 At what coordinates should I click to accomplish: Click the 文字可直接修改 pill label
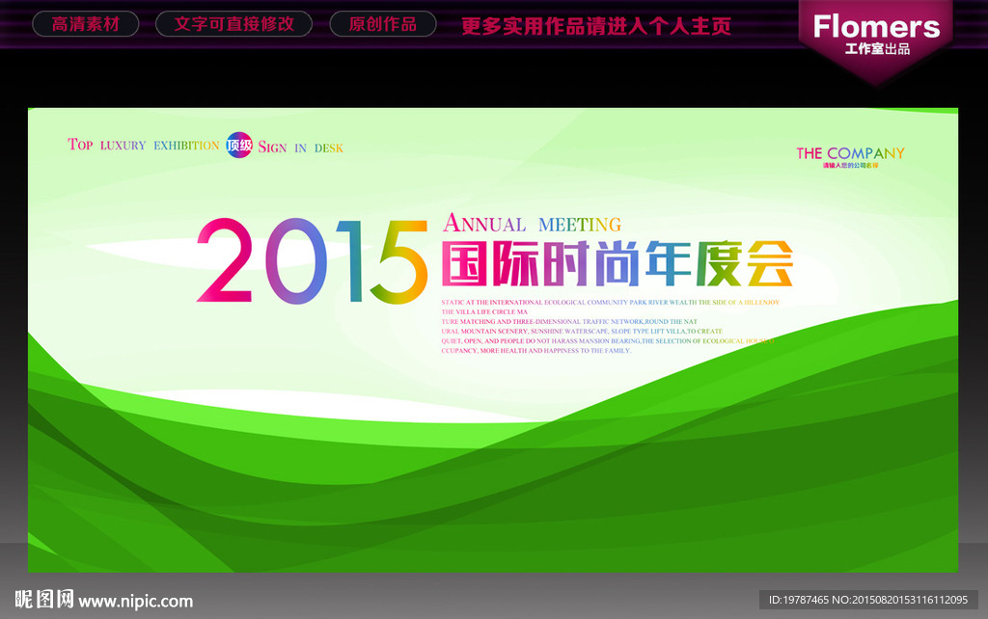(x=233, y=24)
